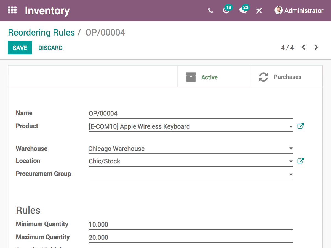
Task: Open activities clock icon with badge 13
Action: (226, 10)
